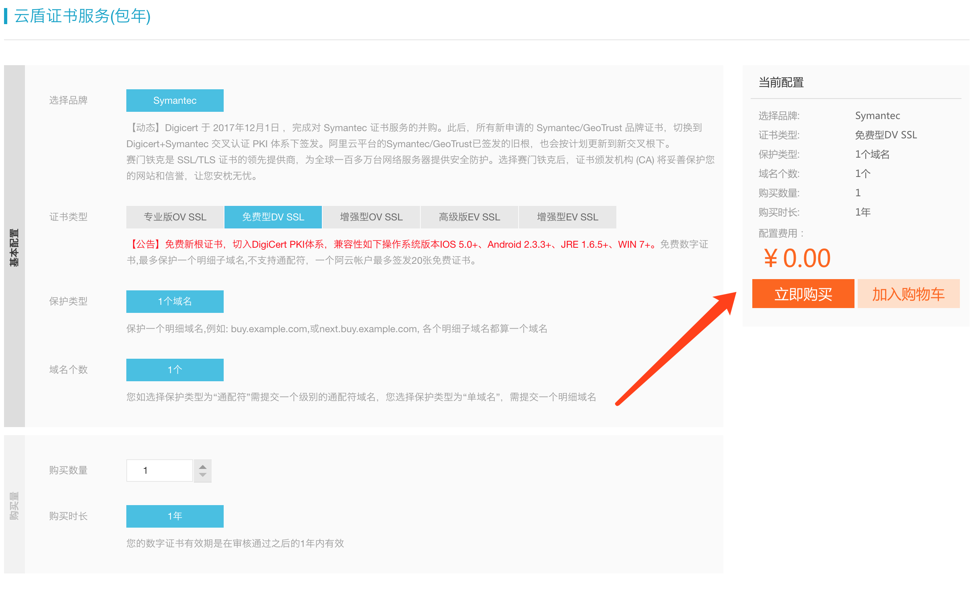This screenshot has height=596, width=980.
Task: Focus the 购买数量 quantity input field
Action: (x=160, y=471)
